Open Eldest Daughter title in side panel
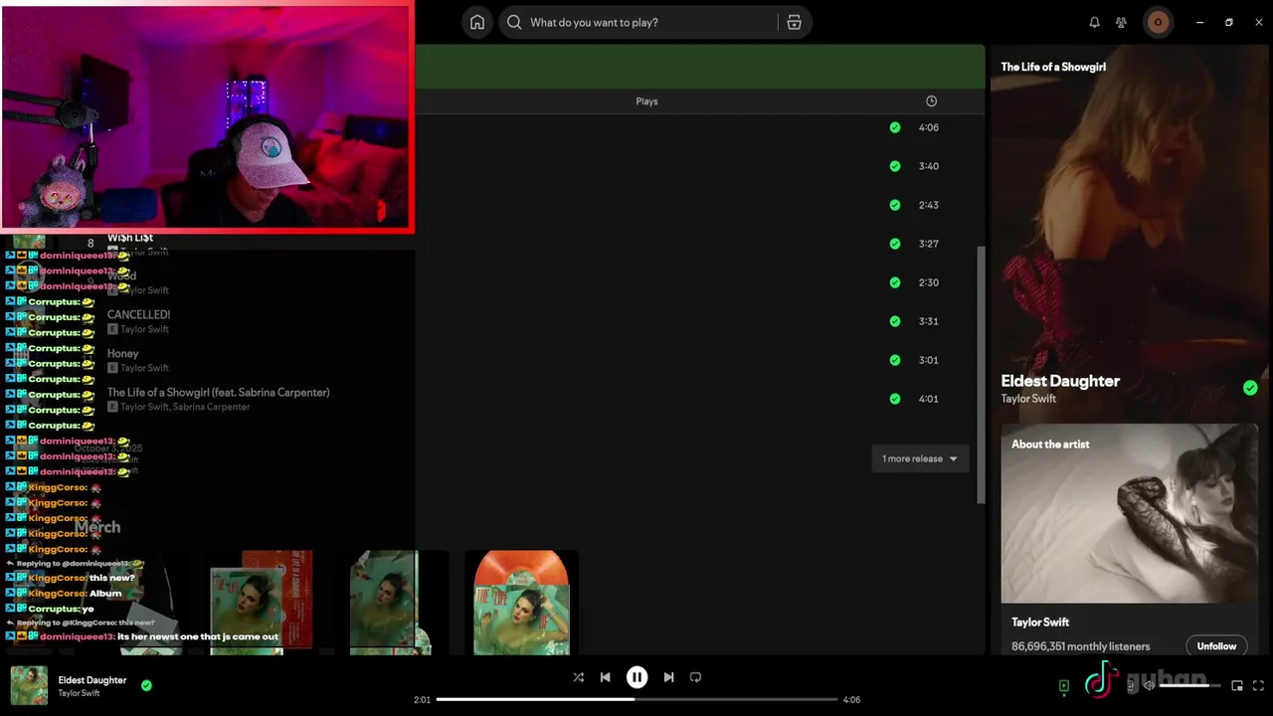 [x=1060, y=381]
